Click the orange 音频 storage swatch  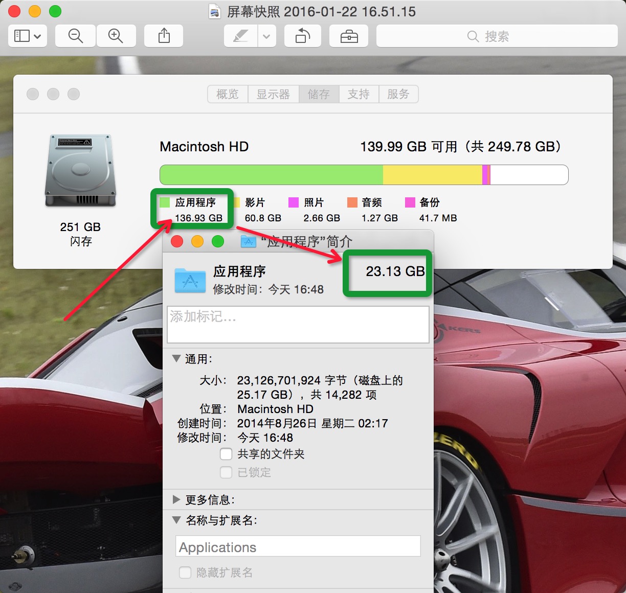pyautogui.click(x=352, y=202)
